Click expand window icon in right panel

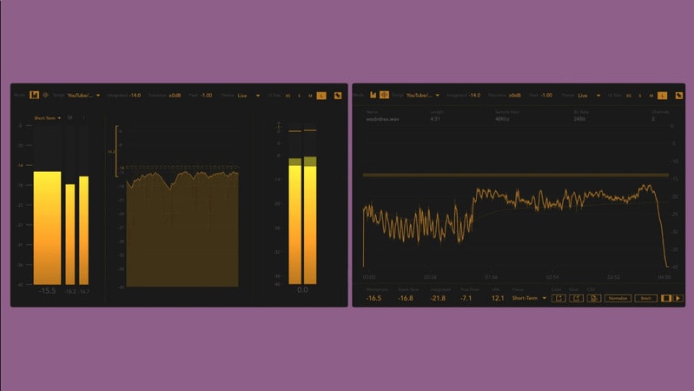point(678,95)
